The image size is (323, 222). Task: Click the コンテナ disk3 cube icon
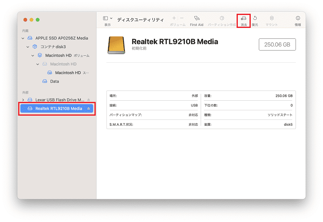click(35, 47)
